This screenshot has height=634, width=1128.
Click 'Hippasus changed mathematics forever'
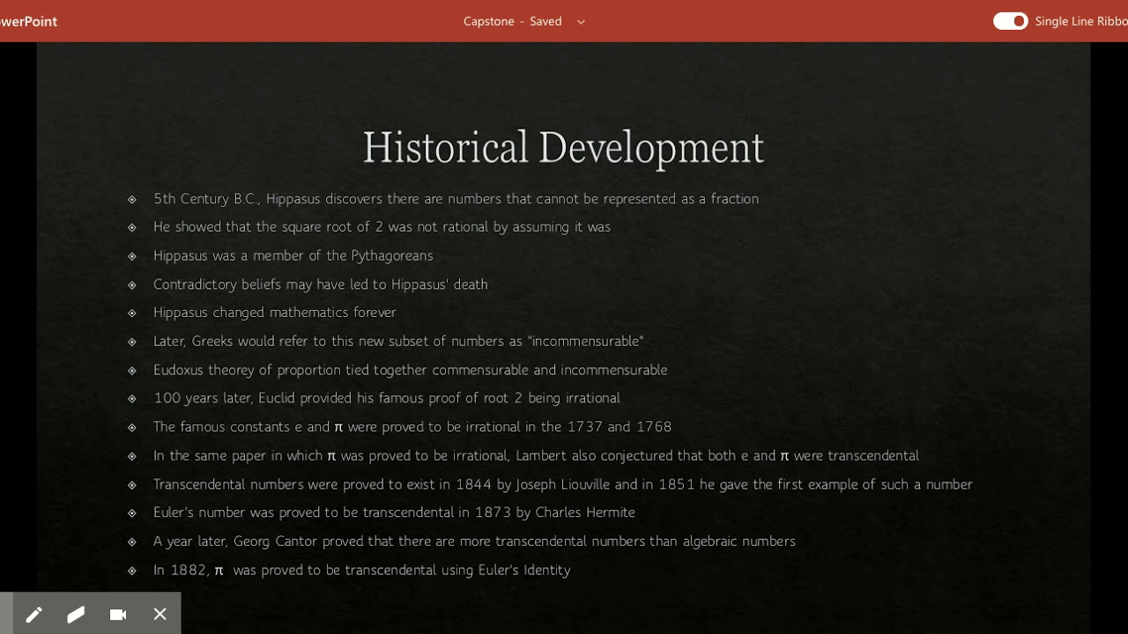tap(275, 313)
